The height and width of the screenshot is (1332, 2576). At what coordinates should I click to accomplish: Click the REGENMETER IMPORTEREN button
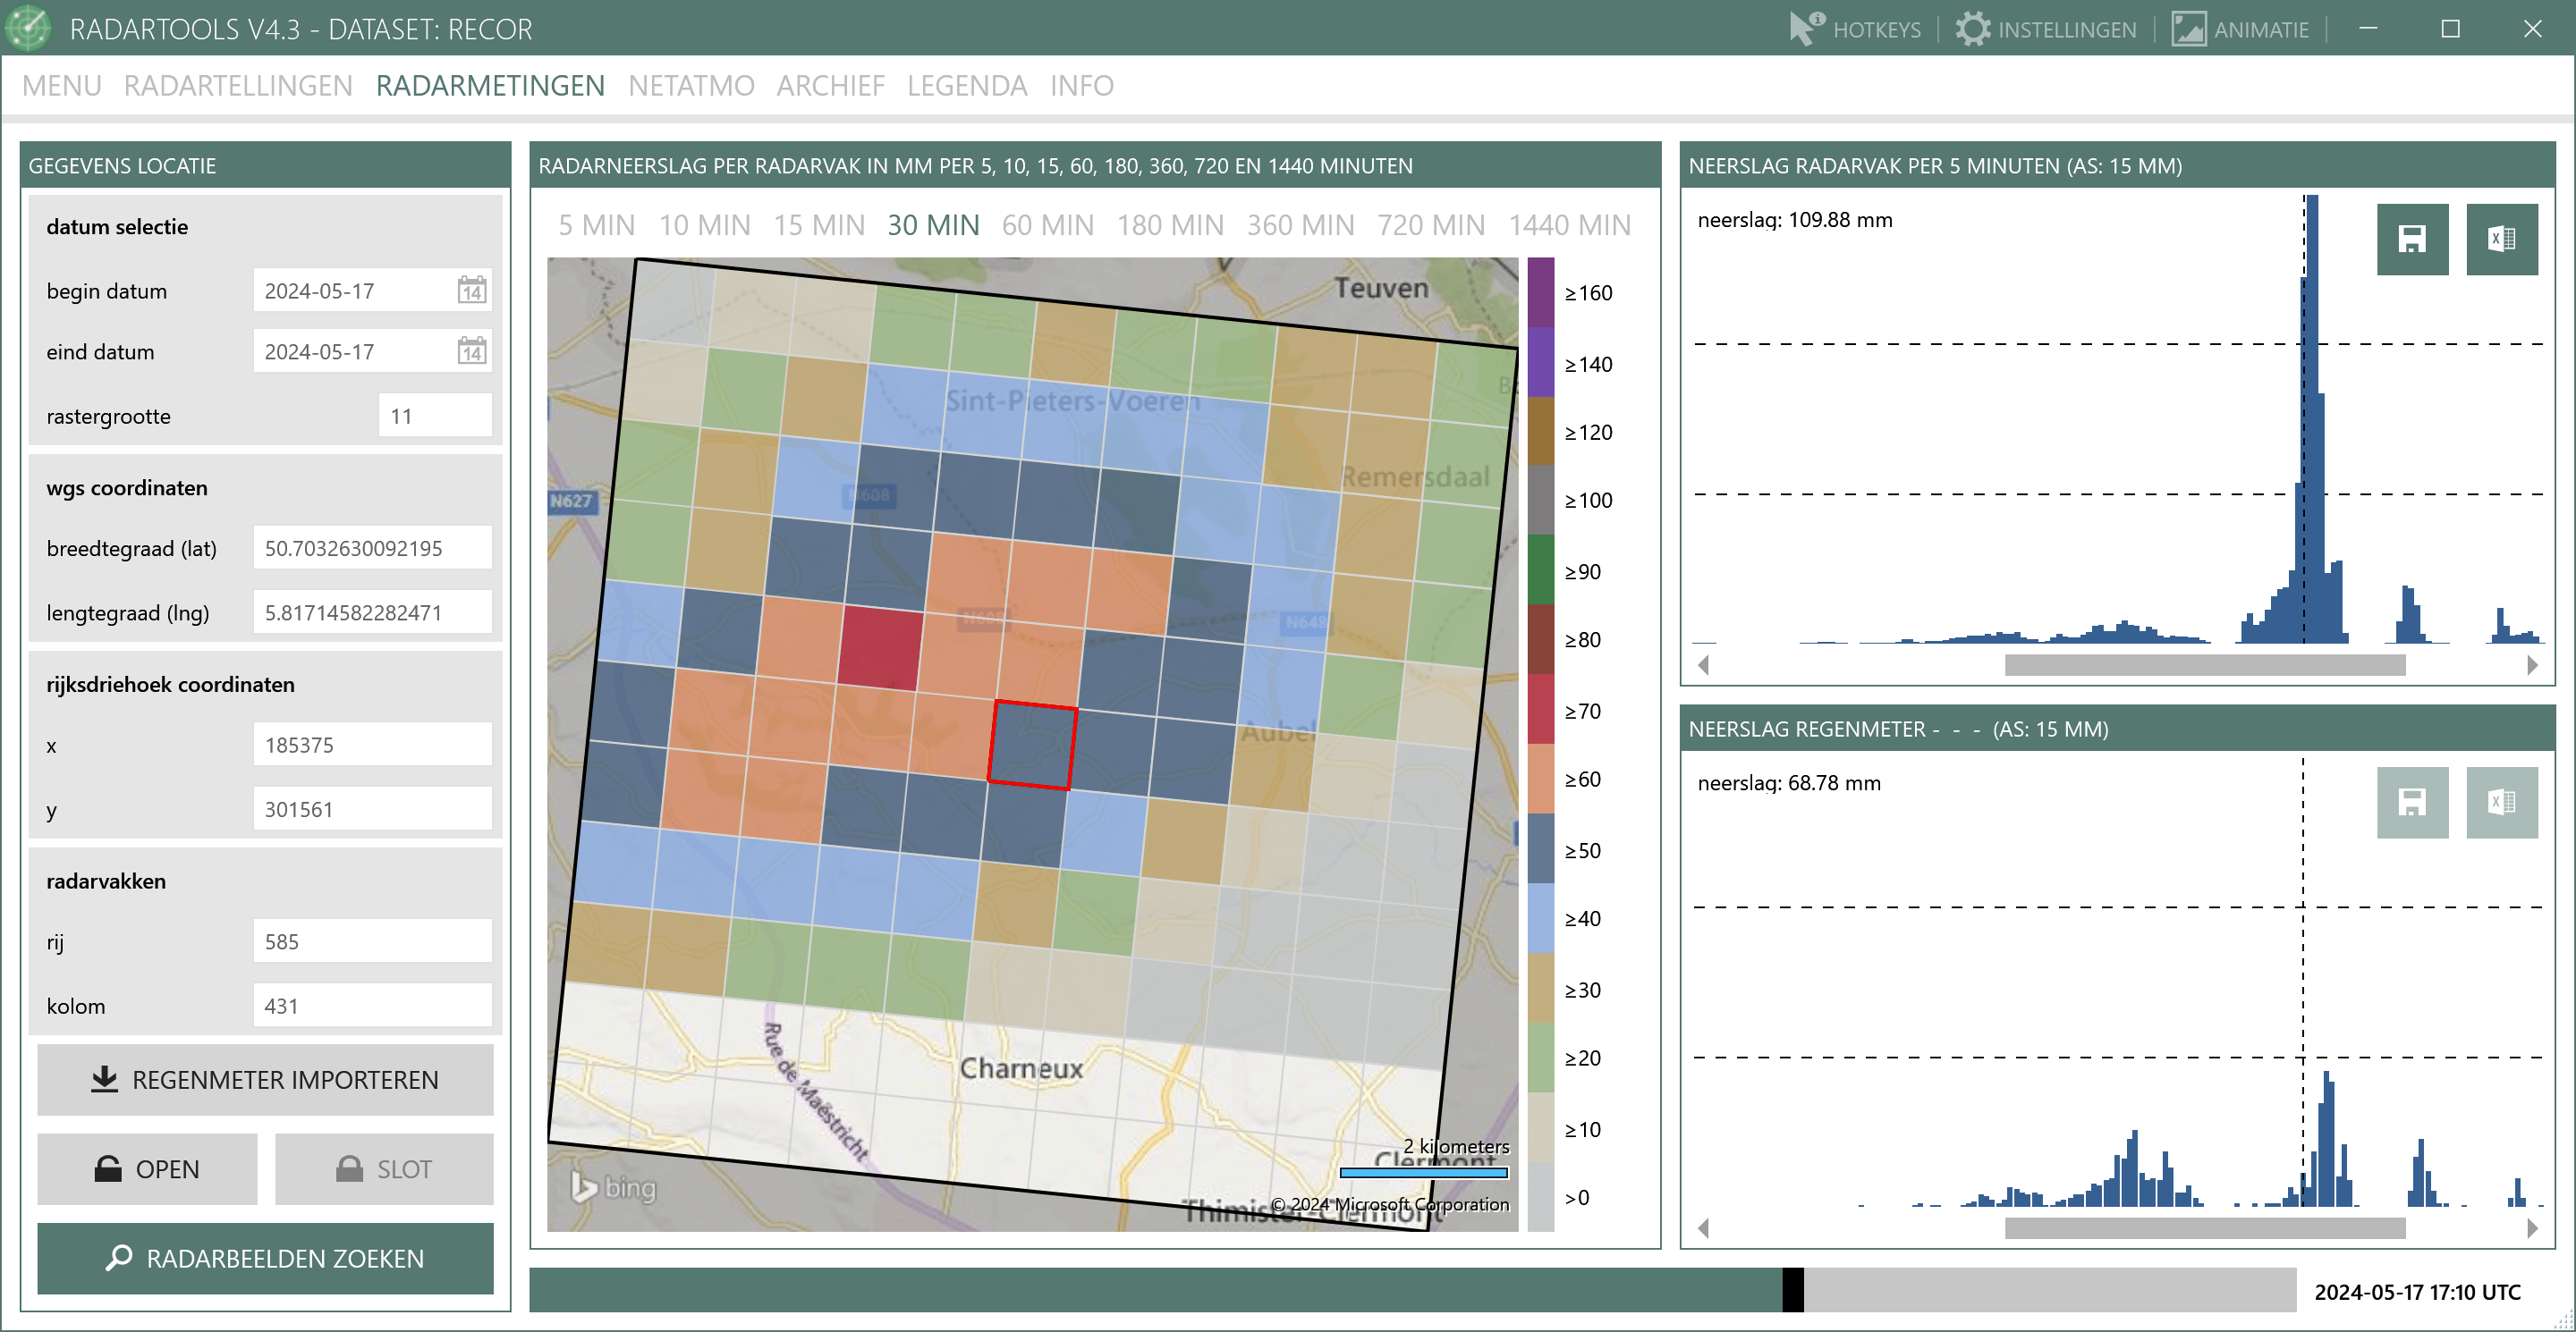click(x=265, y=1079)
